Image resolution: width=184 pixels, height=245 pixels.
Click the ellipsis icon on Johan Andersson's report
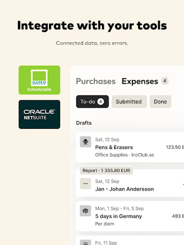tap(85, 184)
